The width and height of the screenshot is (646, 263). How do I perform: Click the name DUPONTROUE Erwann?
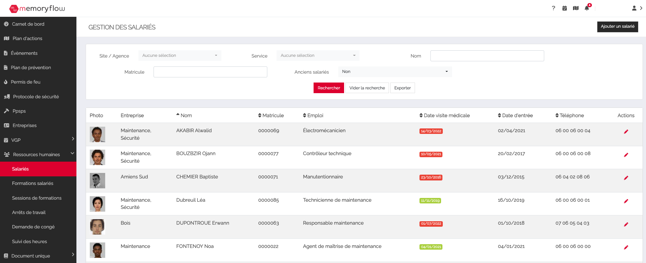(203, 223)
